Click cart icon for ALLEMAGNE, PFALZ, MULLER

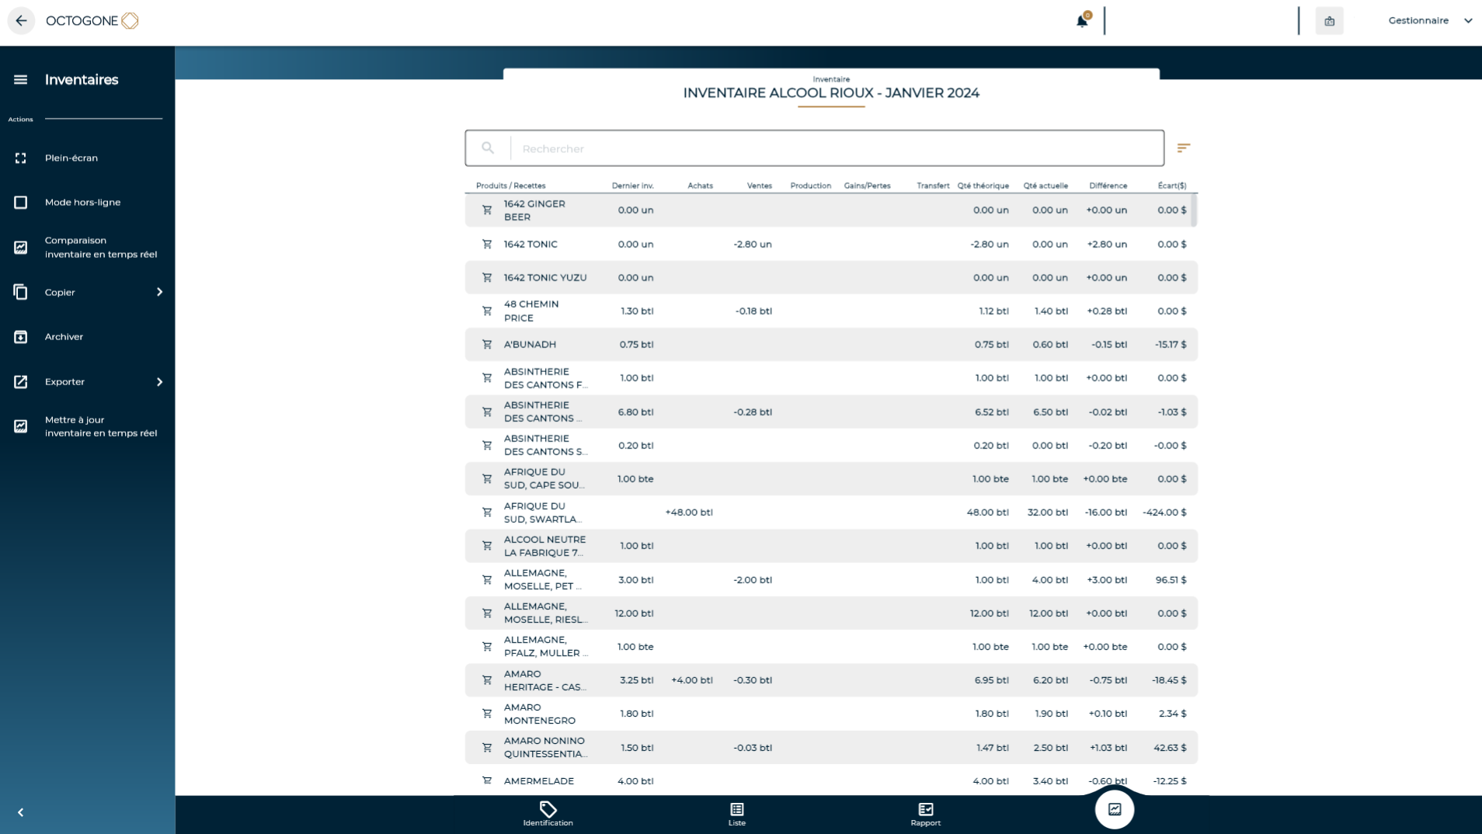487,646
